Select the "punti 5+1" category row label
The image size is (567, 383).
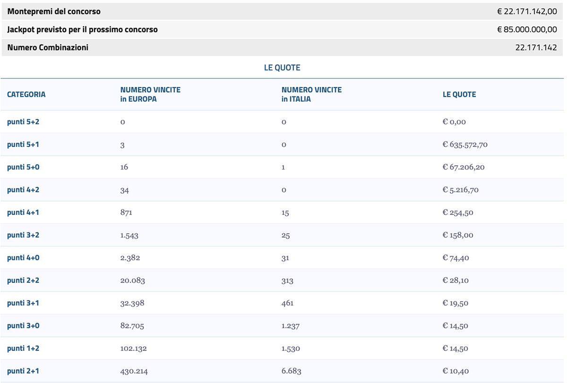(23, 145)
